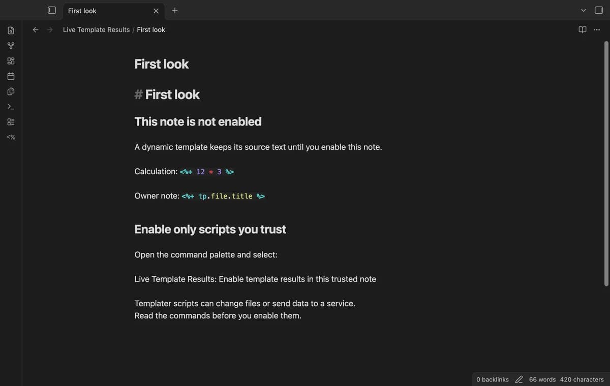Open the quick switcher ribbon icon
Viewport: 610px width, 386px height.
point(11,30)
